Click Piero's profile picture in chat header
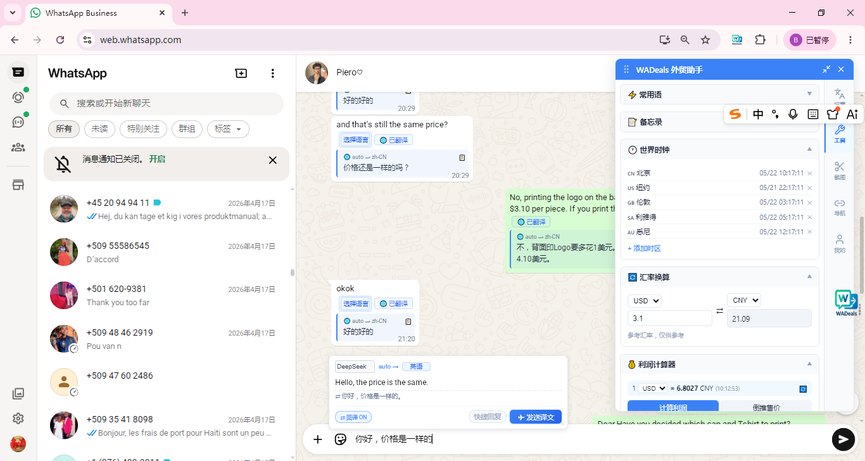Screen dimensions: 865x461 pos(317,73)
